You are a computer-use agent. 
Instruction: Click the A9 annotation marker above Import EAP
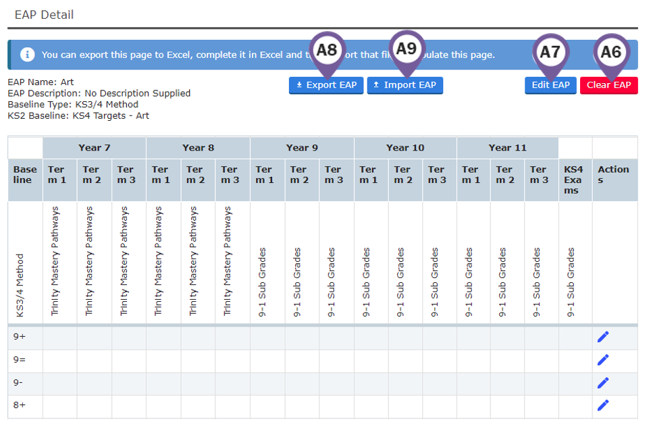click(x=406, y=49)
